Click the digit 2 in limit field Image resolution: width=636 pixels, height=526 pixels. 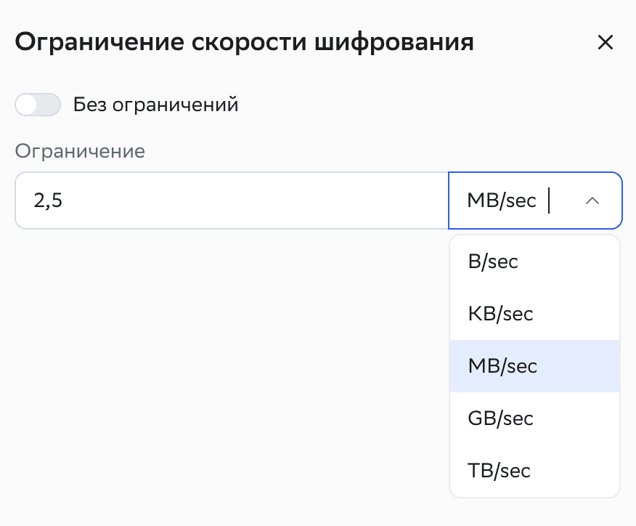[x=38, y=201]
